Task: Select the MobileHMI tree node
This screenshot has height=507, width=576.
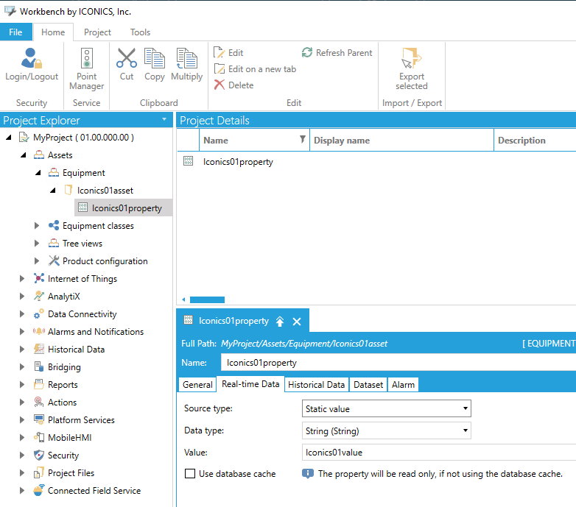Action: 69,437
